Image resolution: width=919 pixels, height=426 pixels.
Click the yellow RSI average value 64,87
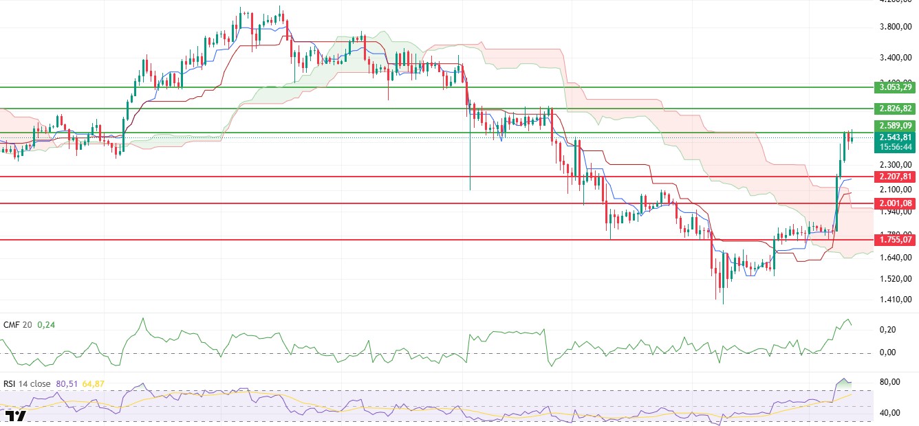coord(94,383)
